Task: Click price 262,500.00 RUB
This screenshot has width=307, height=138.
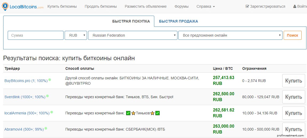Action: [x=223, y=97]
